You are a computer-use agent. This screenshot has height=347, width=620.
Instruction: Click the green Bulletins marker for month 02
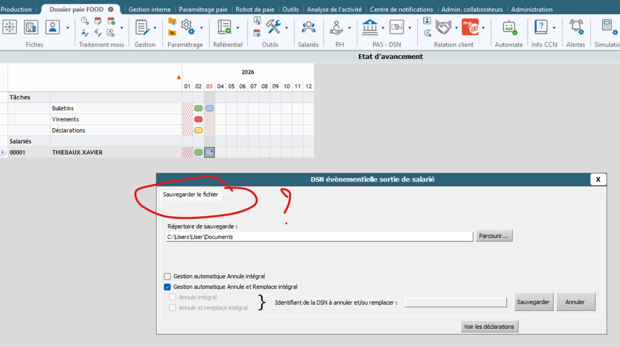click(x=199, y=108)
